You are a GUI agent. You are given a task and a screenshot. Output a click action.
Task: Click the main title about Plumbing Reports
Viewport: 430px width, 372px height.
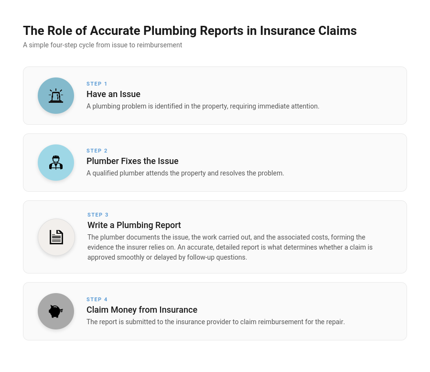coord(190,31)
